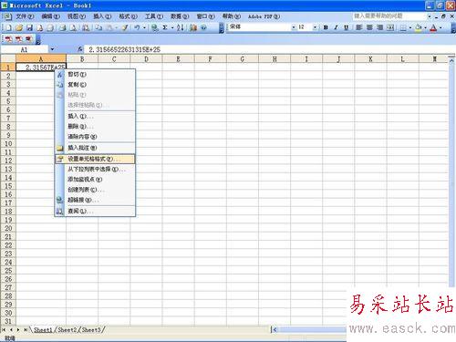Choose 插入 (Insert) in the context menu

pyautogui.click(x=95, y=116)
